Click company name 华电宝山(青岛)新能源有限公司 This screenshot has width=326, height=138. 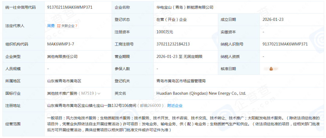(185, 7)
